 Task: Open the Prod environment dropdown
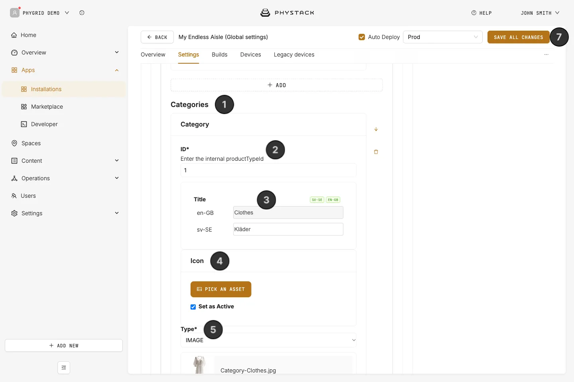click(x=443, y=37)
